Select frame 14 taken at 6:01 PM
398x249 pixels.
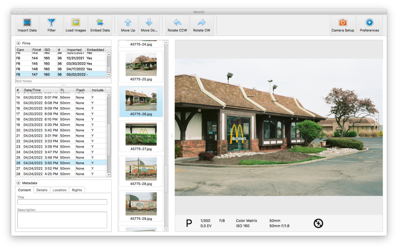[x=61, y=98]
